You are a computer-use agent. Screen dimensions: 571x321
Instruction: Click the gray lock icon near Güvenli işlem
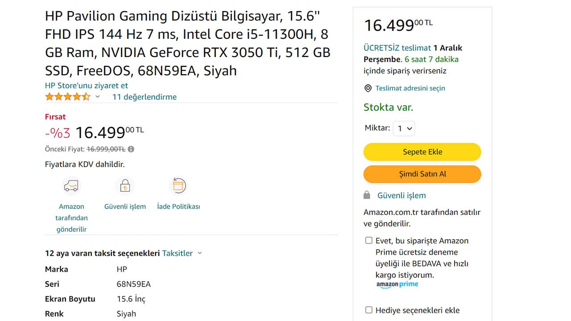pyautogui.click(x=367, y=195)
